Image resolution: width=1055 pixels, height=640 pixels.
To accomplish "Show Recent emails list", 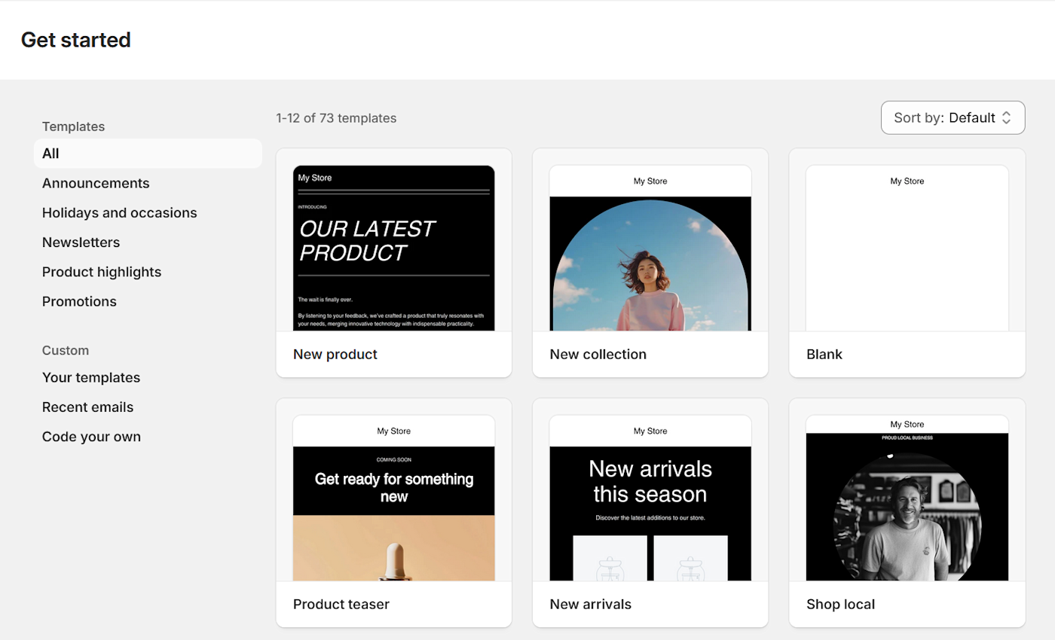I will pos(87,407).
